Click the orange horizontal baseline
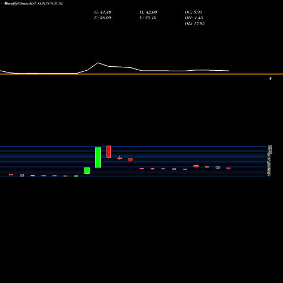Image resolution: width=283 pixels, height=283 pixels. click(141, 74)
